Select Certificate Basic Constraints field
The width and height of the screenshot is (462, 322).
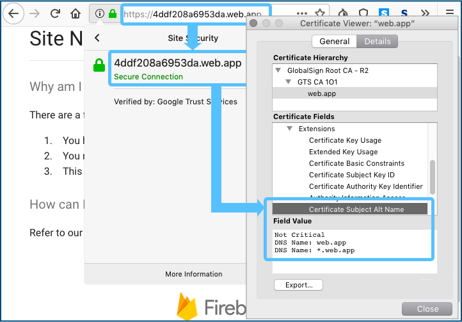tap(356, 163)
